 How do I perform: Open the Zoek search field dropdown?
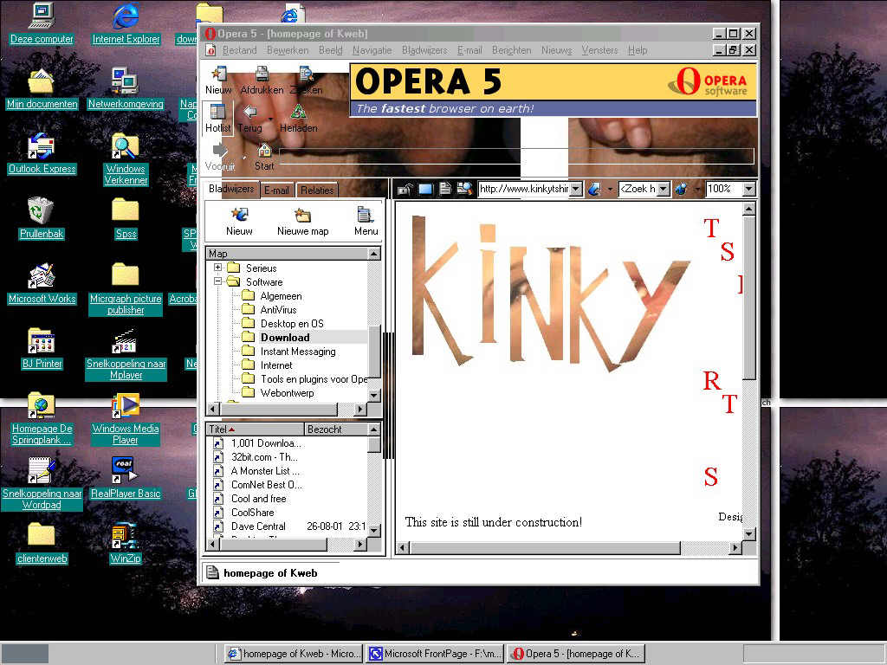click(664, 189)
